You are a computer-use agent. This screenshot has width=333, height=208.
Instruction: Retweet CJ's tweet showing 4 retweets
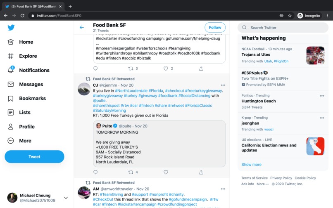131,172
